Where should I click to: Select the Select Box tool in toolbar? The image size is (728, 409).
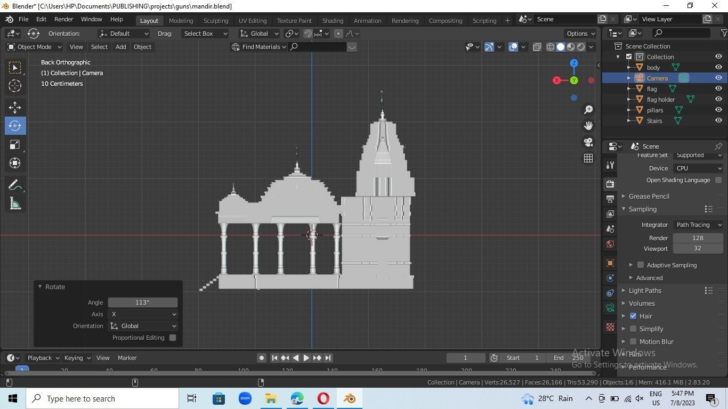(x=15, y=67)
